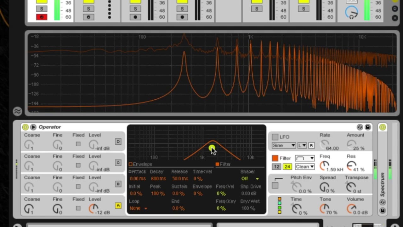Click the Peak value 100 %
The width and height of the screenshot is (403, 227).
coord(158,194)
